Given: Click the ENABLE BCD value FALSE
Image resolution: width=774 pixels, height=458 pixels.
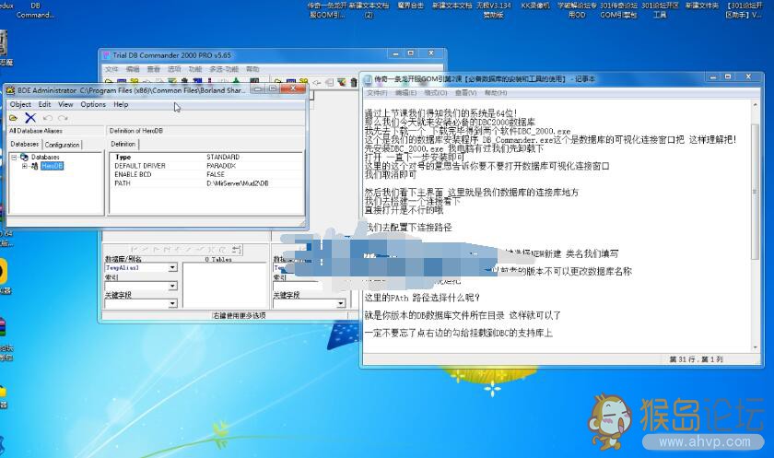Looking at the screenshot, I should pos(216,174).
